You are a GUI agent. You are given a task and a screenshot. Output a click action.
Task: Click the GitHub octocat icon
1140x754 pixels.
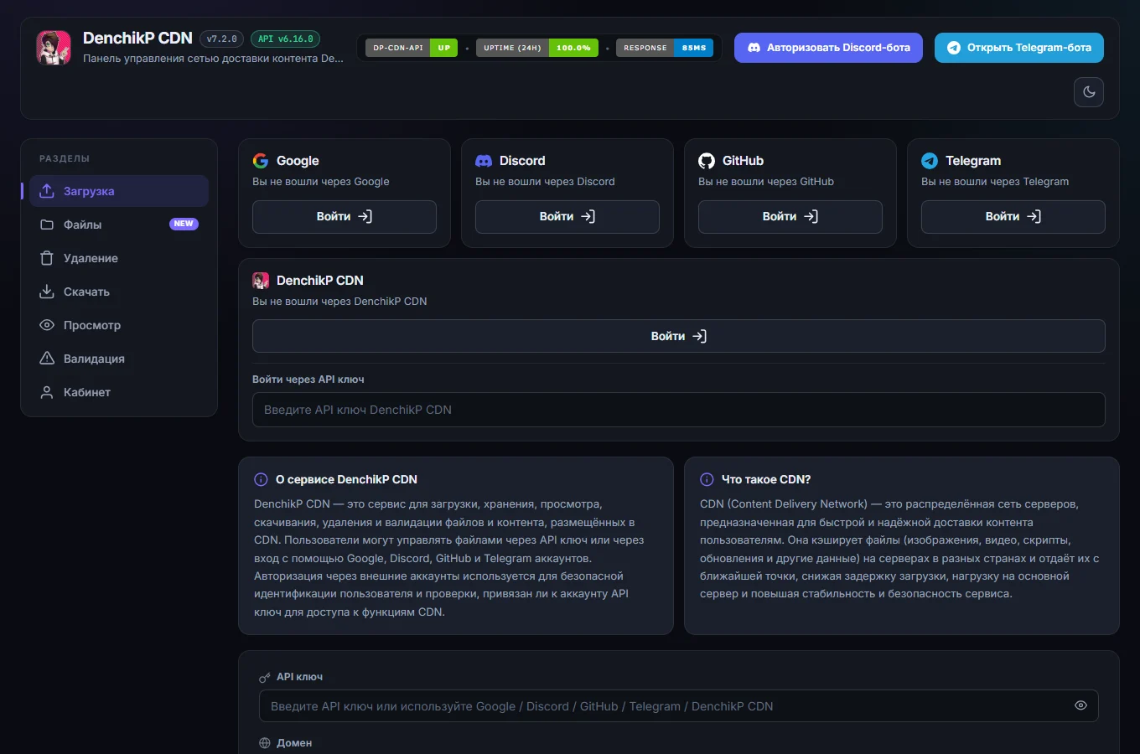coord(707,161)
